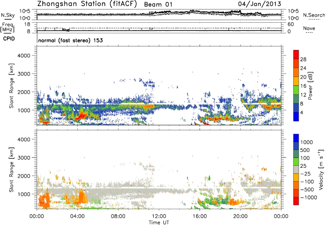Click the "Slant Range [km]" label of the velocity panel
This screenshot has height=225, width=325.
click(11, 170)
